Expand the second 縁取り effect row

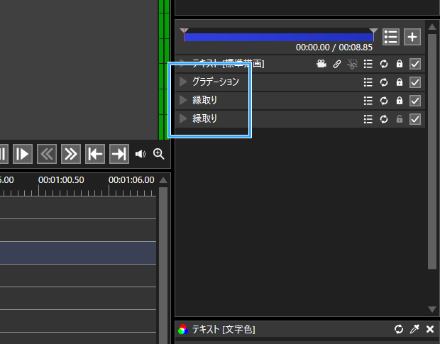point(183,118)
